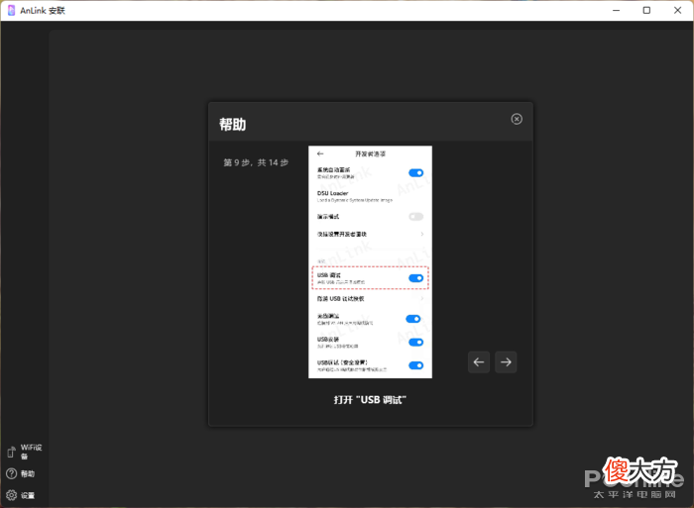This screenshot has height=508, width=694.
Task: Maximize the AnLink window
Action: click(x=646, y=10)
